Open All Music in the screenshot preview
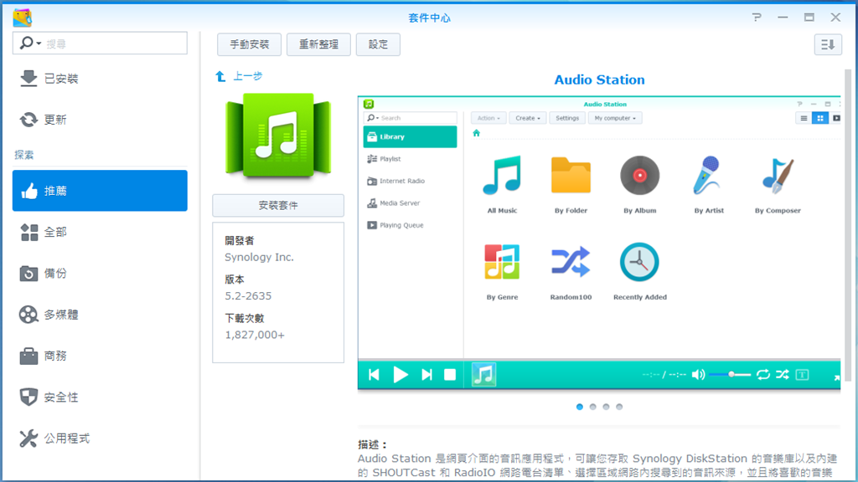 [x=502, y=176]
